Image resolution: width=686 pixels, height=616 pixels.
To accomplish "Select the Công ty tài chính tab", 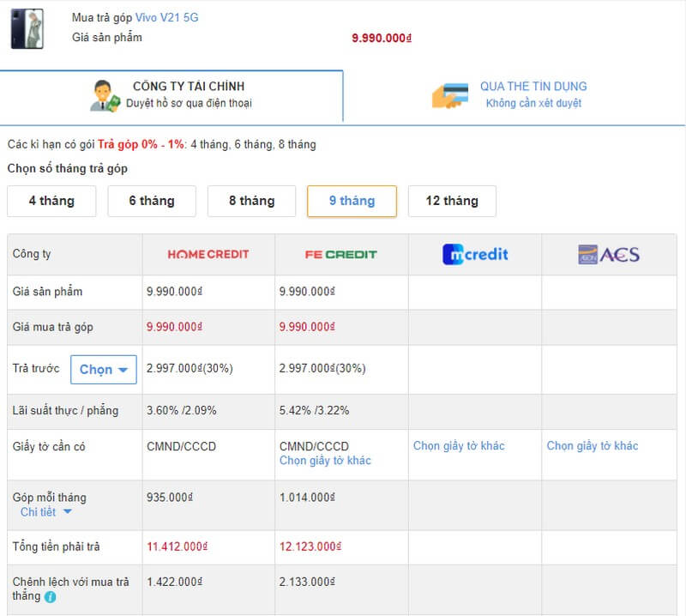I will pos(171,95).
